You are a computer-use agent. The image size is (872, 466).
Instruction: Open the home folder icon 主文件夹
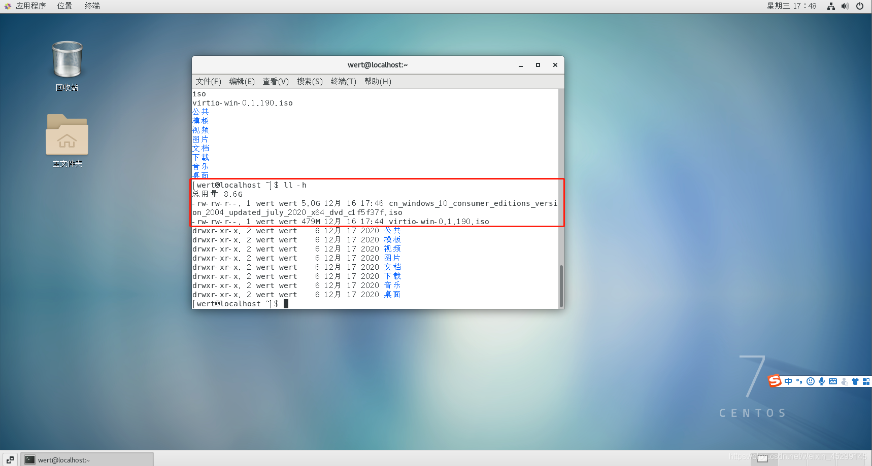[x=67, y=140]
